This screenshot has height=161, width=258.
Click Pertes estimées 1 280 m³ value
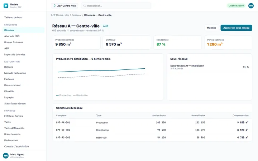coord(215,44)
